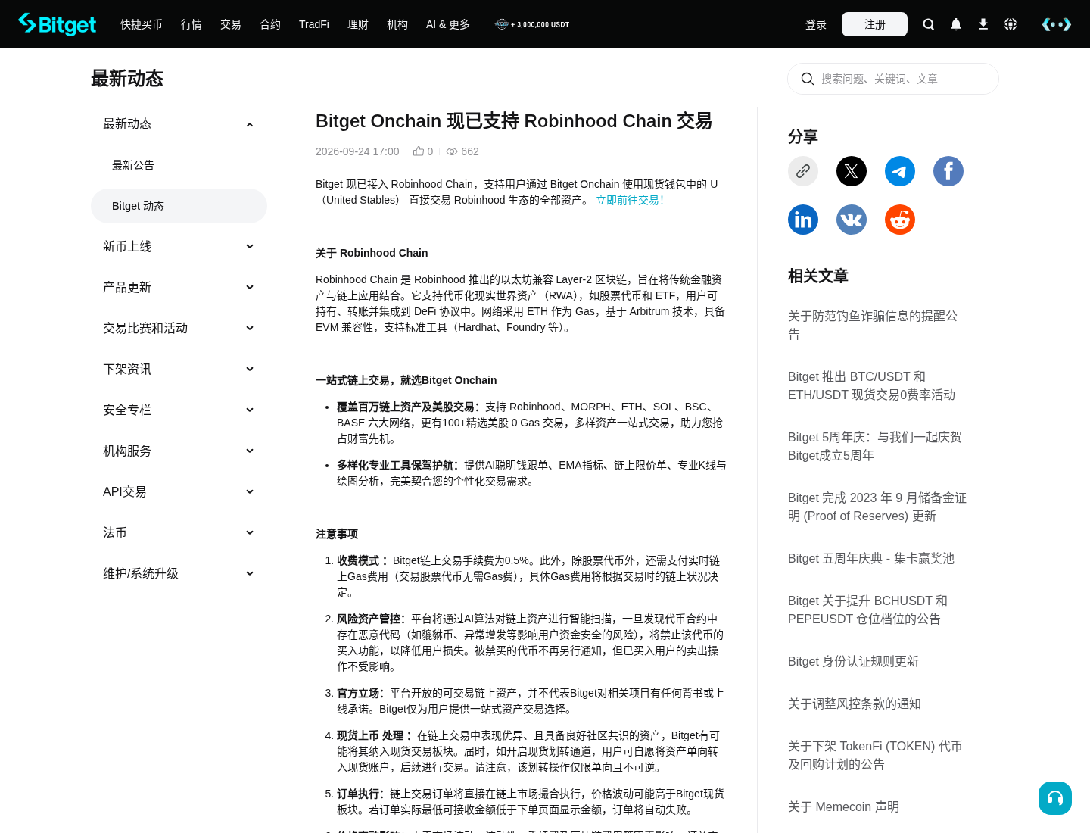Open related article 关于 Memecoin 声明
This screenshot has width=1090, height=833.
[844, 806]
